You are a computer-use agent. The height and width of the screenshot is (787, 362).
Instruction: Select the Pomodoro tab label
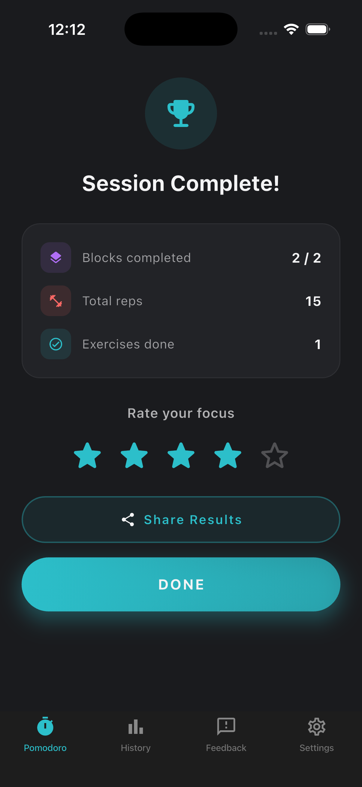tap(45, 748)
